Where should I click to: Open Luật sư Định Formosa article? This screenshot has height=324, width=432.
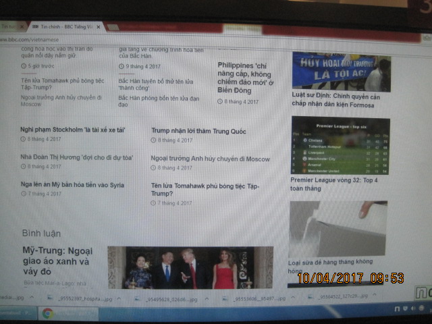click(336, 101)
